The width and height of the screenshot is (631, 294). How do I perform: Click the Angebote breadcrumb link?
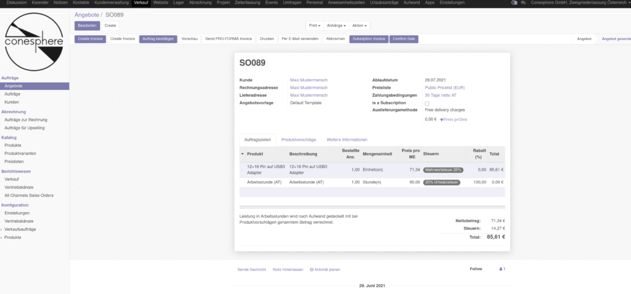coord(86,15)
